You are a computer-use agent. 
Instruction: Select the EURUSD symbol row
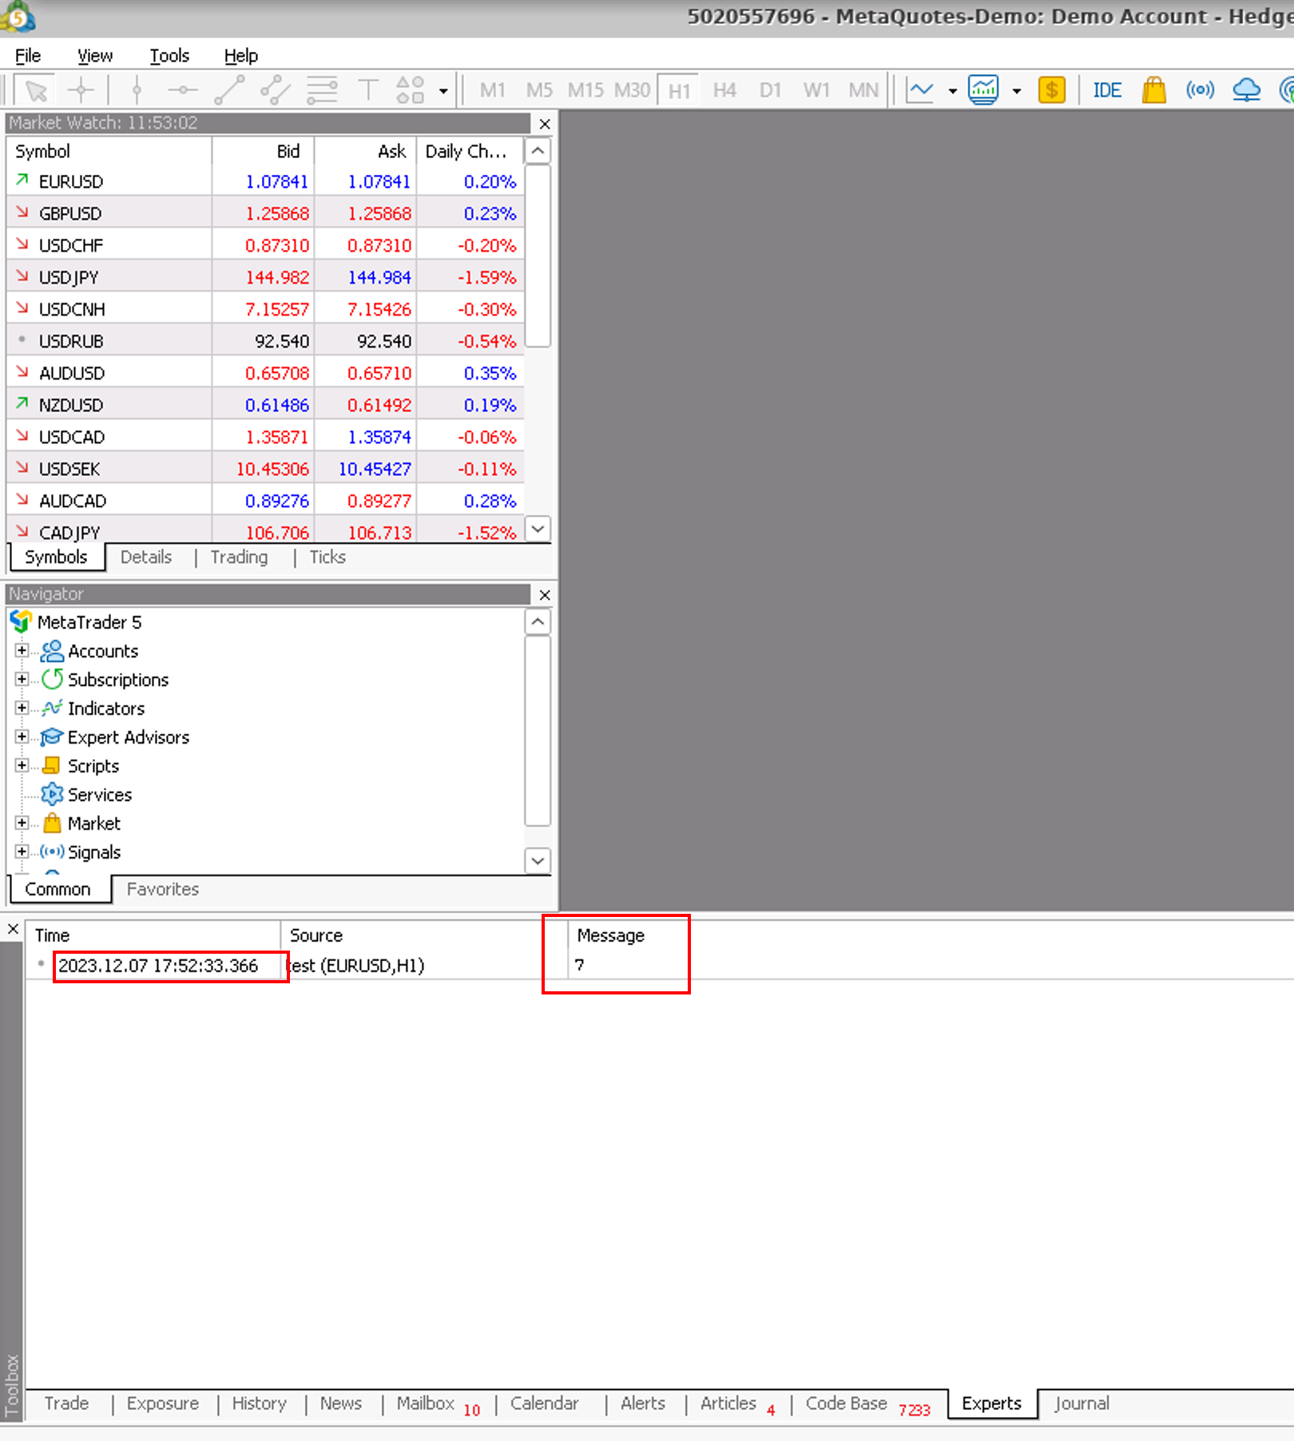coord(265,181)
